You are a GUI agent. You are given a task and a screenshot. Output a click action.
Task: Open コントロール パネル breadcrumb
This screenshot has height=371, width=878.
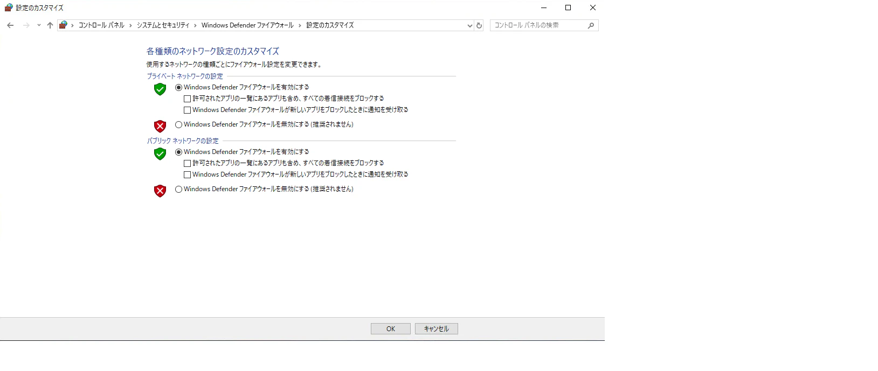click(101, 25)
